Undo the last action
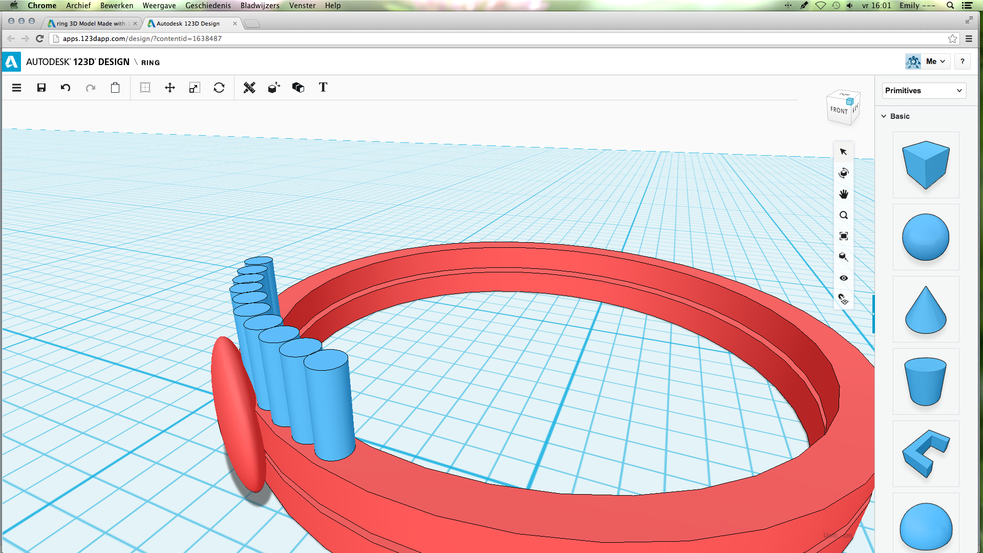The image size is (983, 553). coord(66,88)
